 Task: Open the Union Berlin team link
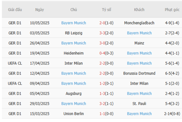tap(74, 114)
